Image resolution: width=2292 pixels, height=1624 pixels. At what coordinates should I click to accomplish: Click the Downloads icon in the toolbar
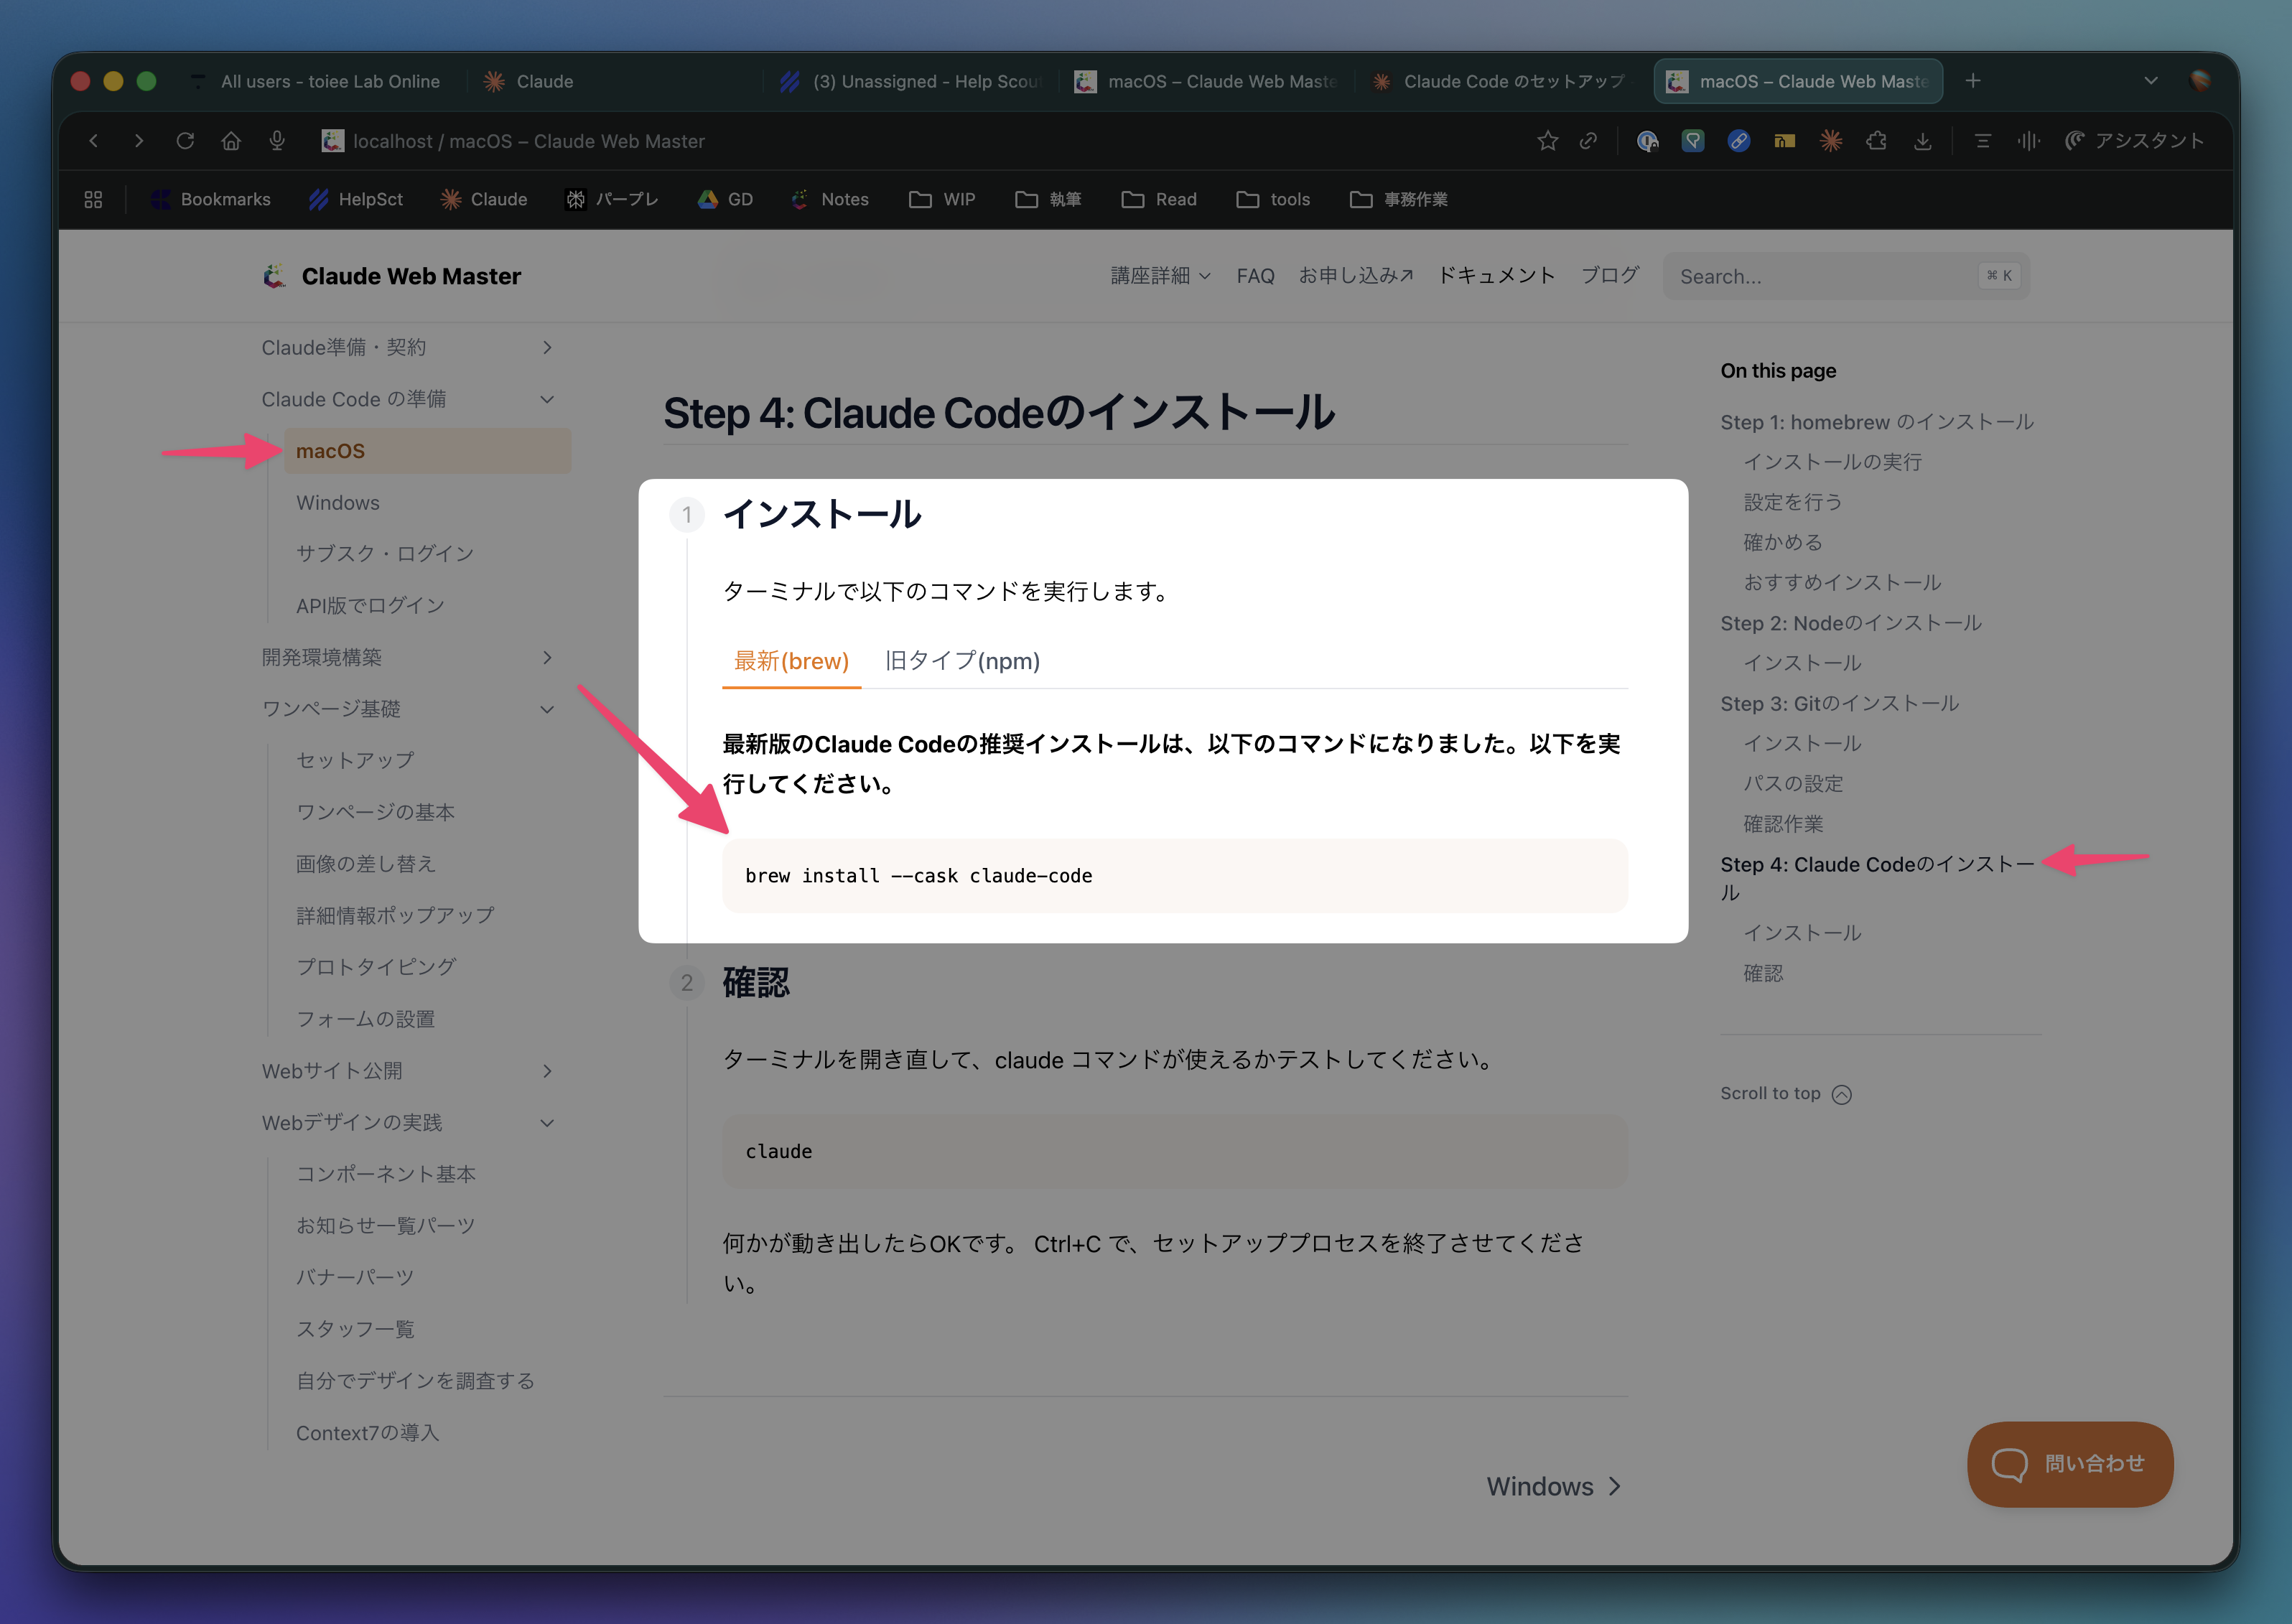pyautogui.click(x=1923, y=141)
